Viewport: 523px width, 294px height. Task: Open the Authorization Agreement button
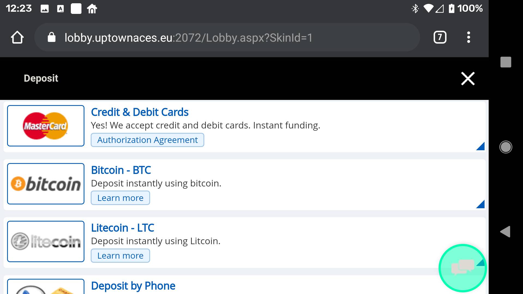147,140
